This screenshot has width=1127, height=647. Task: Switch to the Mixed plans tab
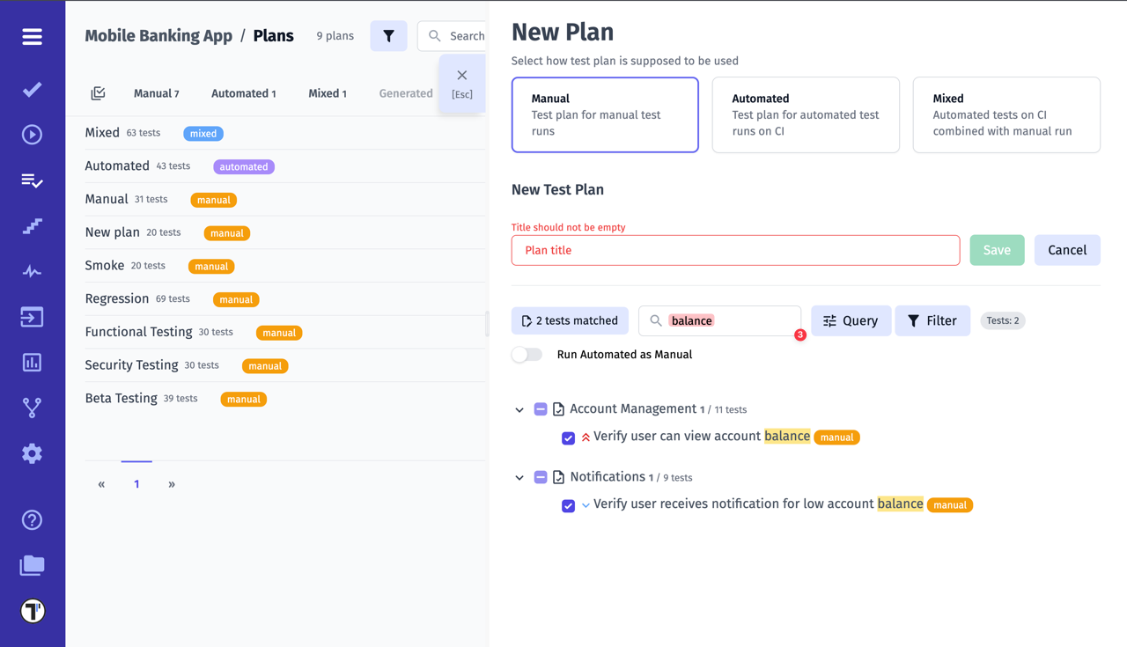pos(327,93)
